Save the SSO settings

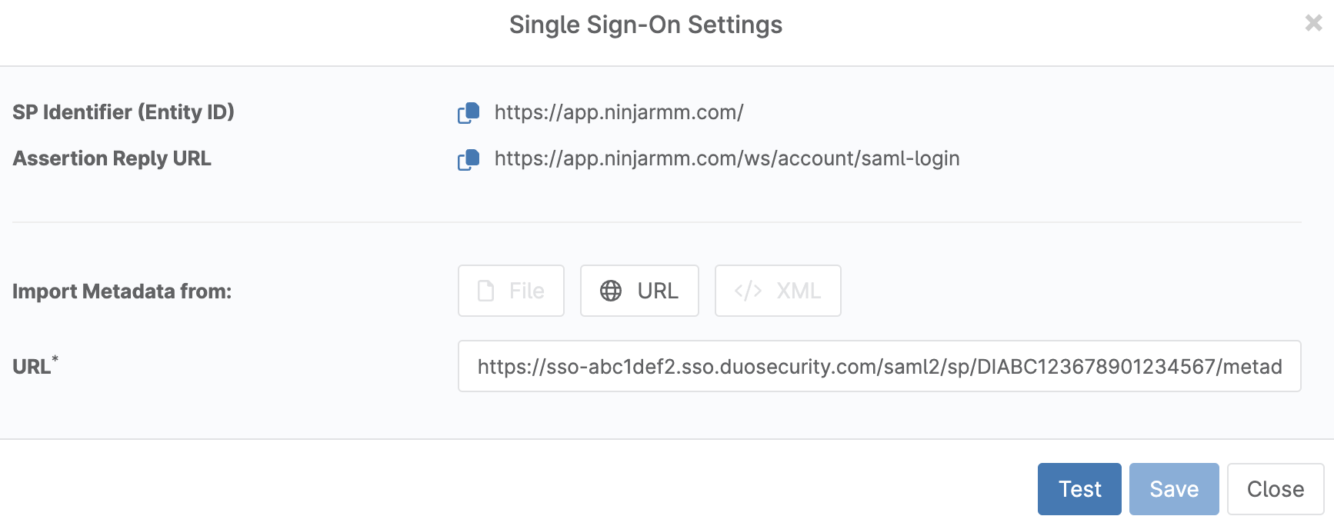coord(1173,488)
